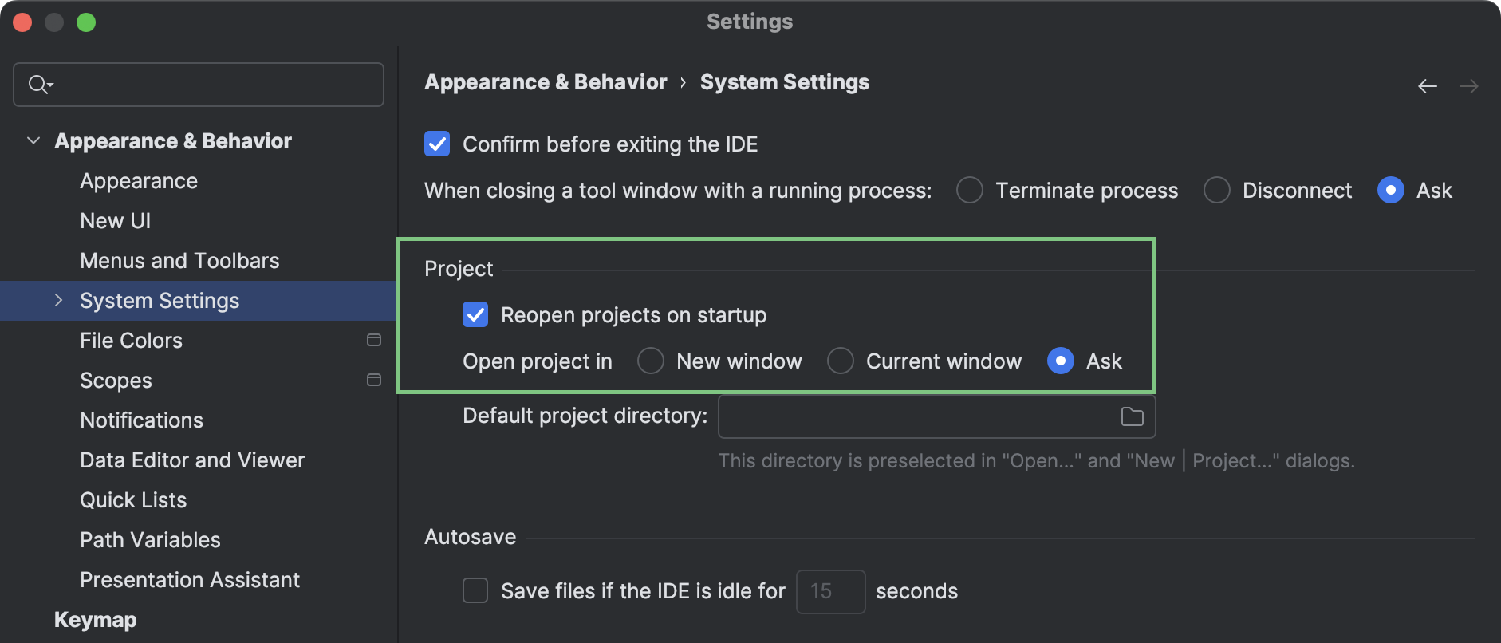This screenshot has width=1501, height=643.
Task: Navigate via the Appearance & Behavior breadcrumb
Action: click(x=545, y=81)
